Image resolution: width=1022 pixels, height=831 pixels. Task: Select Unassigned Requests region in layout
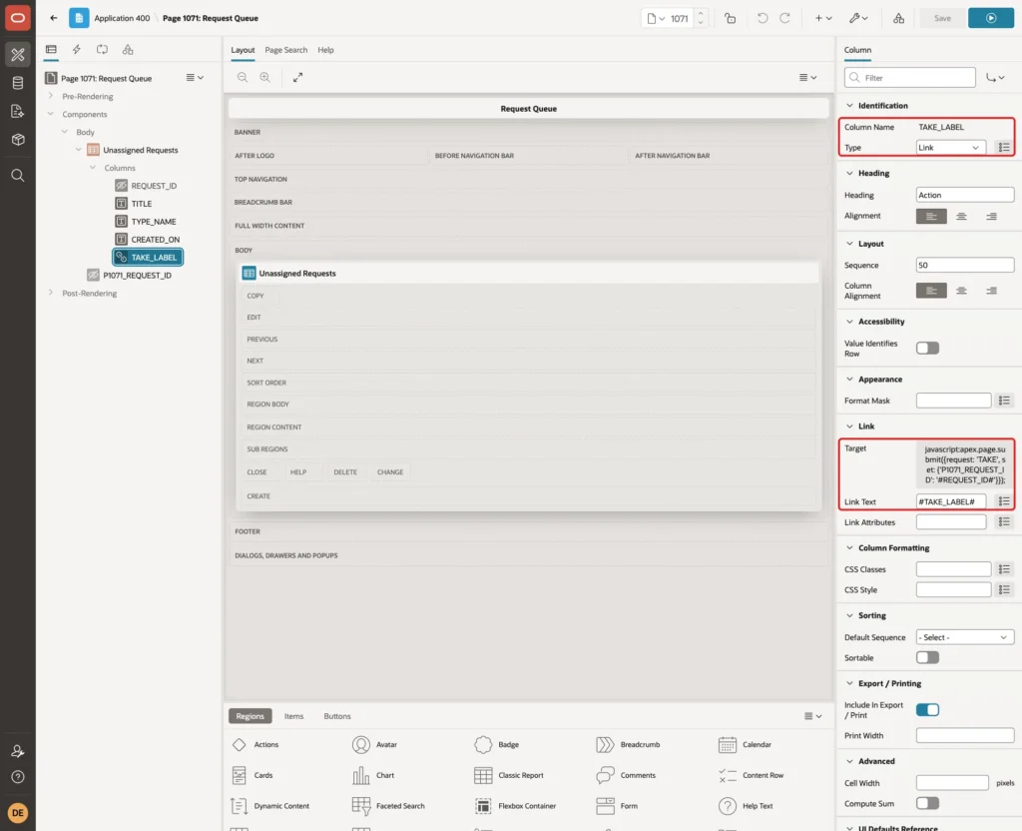coord(528,274)
